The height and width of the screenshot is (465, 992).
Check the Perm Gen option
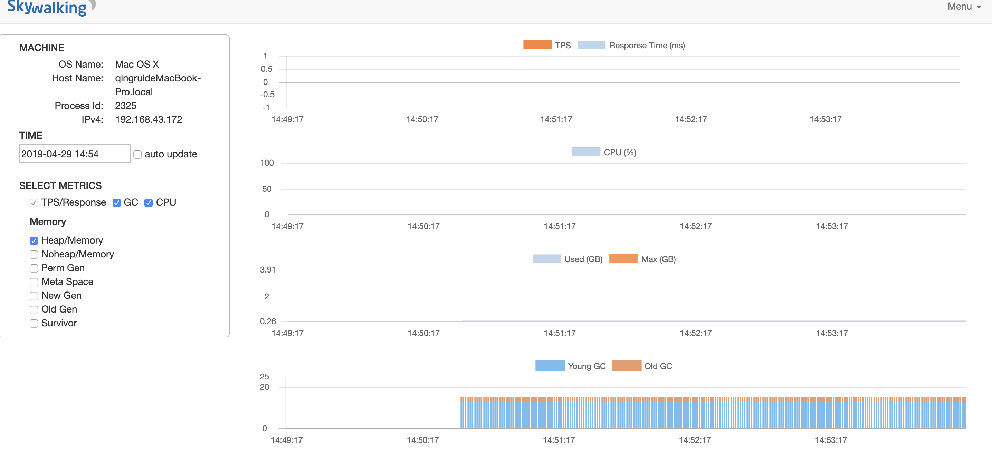point(34,268)
